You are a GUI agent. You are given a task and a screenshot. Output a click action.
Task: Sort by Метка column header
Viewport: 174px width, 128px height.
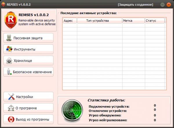[134, 21]
